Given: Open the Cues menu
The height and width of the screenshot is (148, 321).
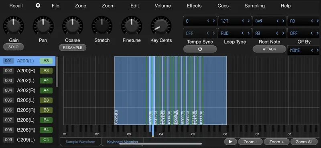Looking at the screenshot, I should point(223,6).
